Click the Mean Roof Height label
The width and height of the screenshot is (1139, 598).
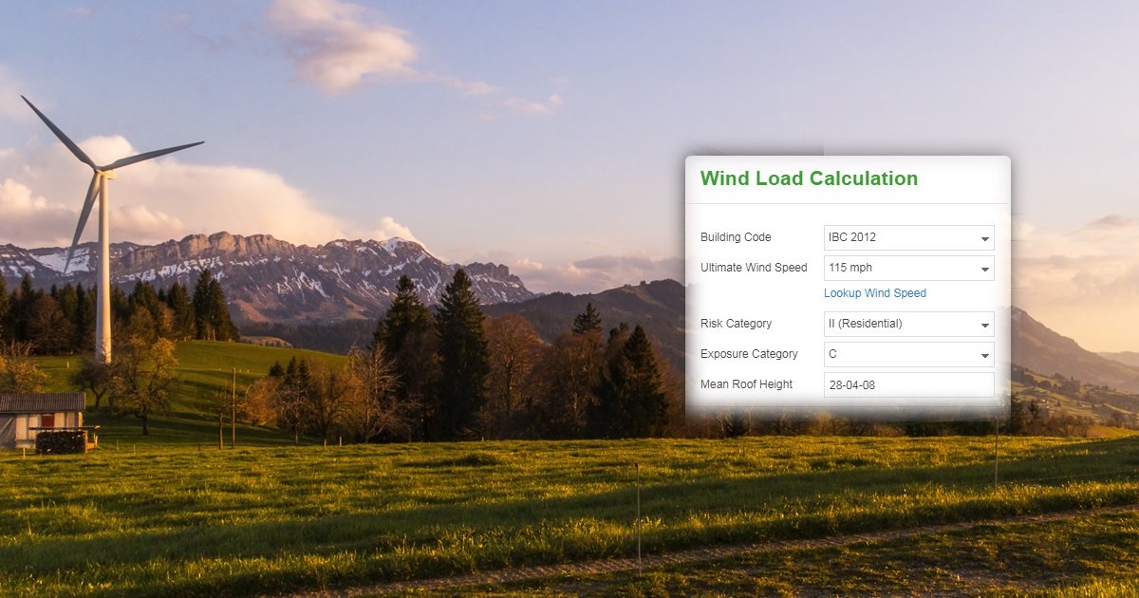[x=747, y=384]
